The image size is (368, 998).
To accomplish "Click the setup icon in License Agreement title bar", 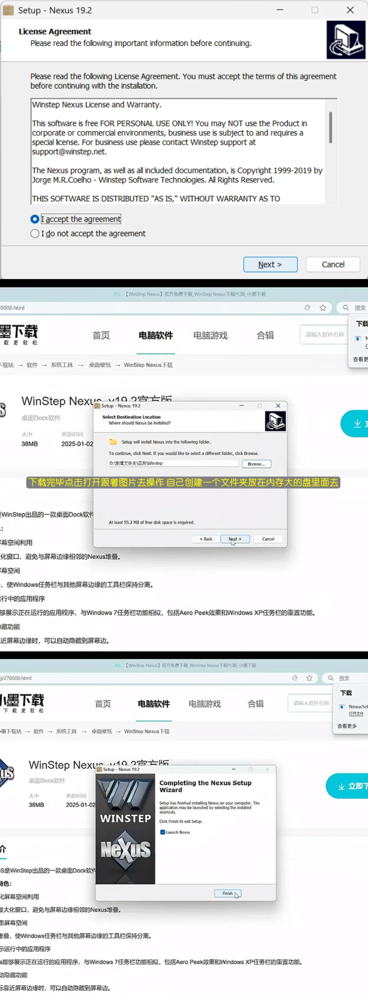I will (x=8, y=10).
